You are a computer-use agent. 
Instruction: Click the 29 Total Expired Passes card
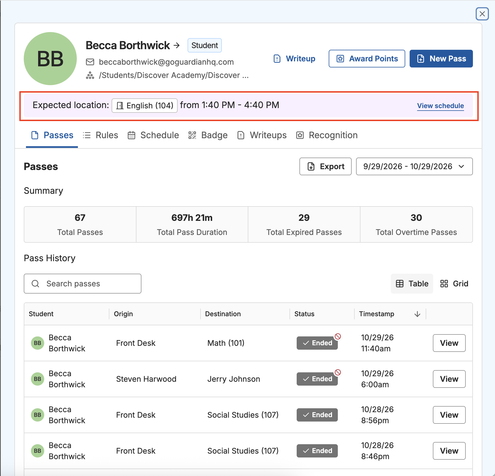(304, 224)
